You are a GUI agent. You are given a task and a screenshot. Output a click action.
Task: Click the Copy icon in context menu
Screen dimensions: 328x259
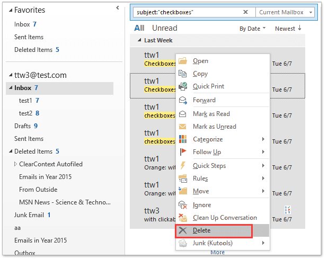point(182,74)
